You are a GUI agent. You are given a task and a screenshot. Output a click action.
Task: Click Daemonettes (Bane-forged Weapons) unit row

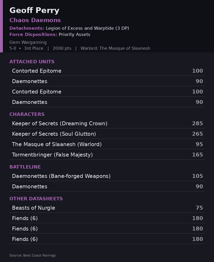(x=107, y=176)
